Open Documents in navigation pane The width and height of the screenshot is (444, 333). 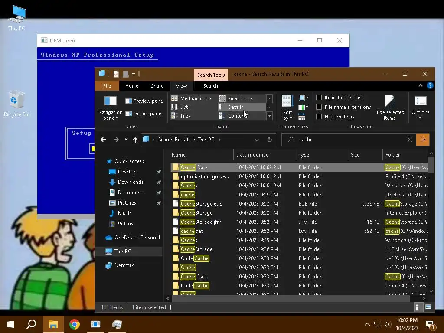click(x=131, y=193)
